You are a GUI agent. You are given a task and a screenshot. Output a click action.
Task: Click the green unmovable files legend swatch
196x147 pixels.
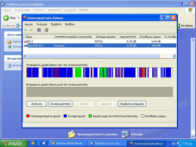coord(90,116)
